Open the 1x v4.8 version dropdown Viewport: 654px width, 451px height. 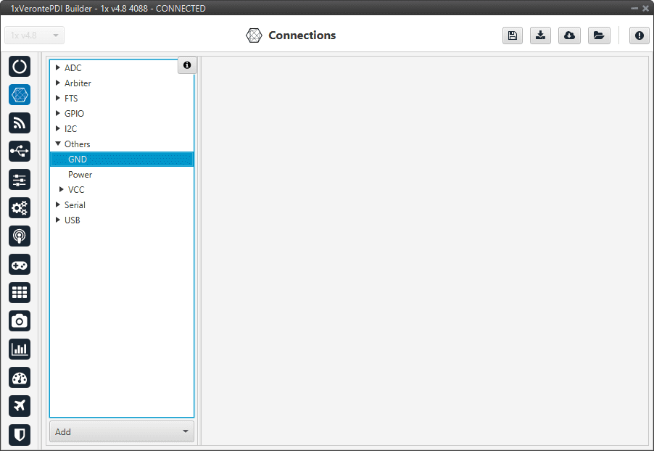coord(35,36)
